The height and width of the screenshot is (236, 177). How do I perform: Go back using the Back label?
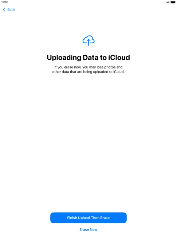coord(11,9)
